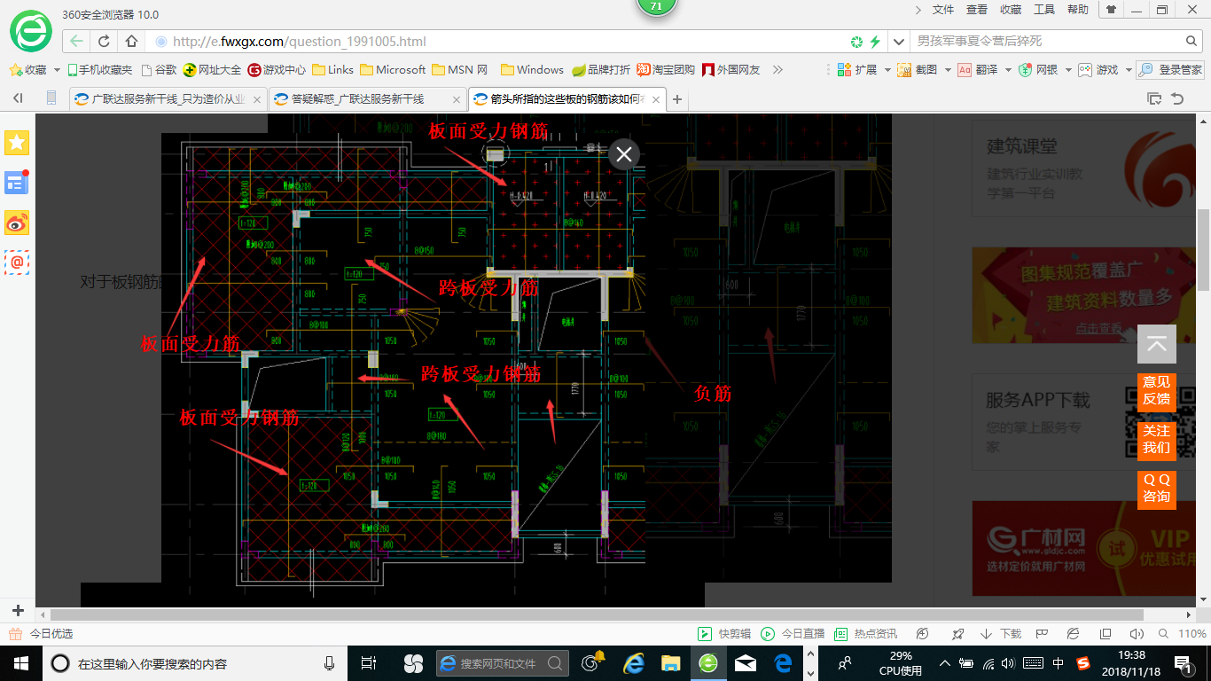Open the Windows bookmark folder

coord(532,69)
